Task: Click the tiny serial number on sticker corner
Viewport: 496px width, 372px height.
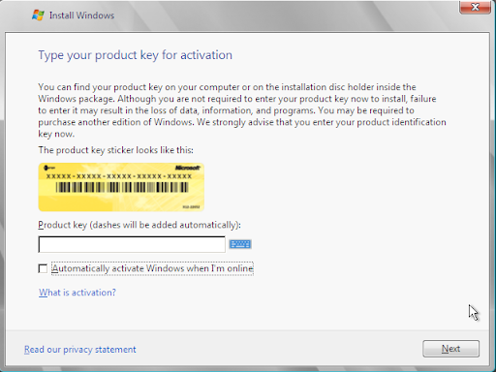Action: 191,206
